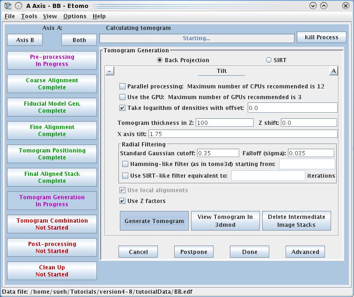Open the View menu
The width and height of the screenshot is (354, 297).
click(50, 16)
